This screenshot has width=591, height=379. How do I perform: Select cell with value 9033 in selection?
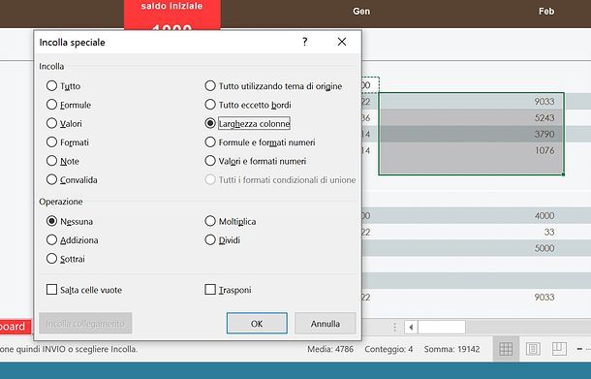(472, 101)
